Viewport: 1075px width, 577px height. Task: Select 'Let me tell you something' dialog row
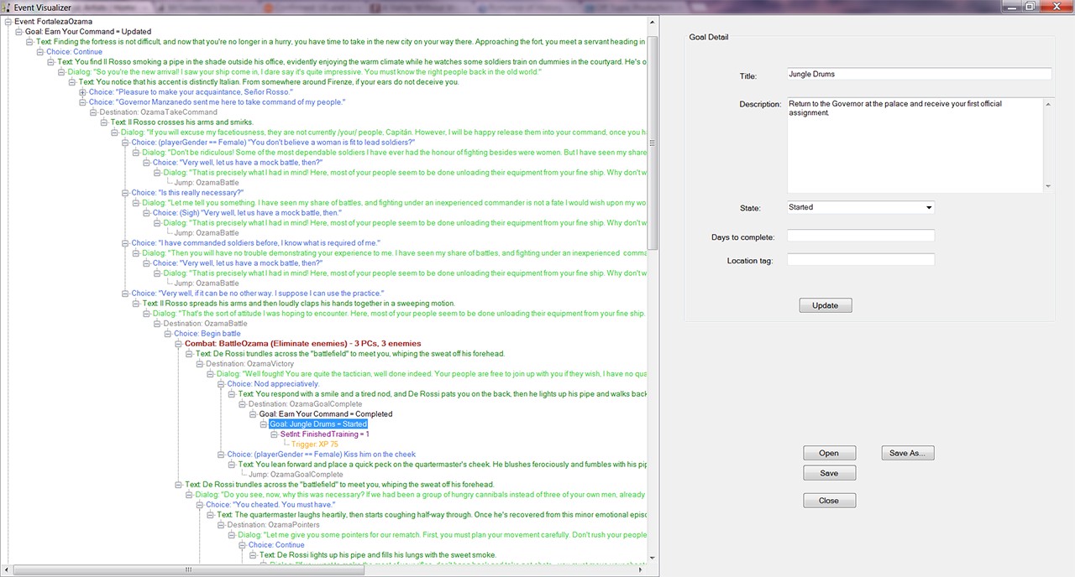pos(395,203)
